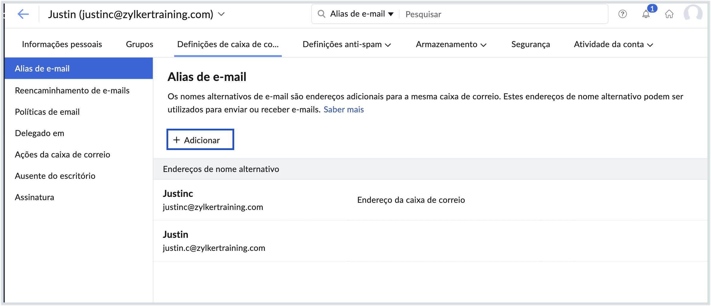Screen dimensions: 711x306
Task: Expand the Armazenamento dropdown
Action: 451,44
